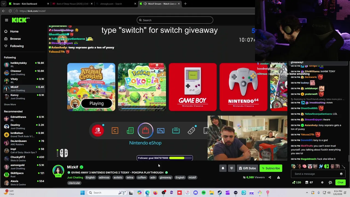Open a new browser tab
This screenshot has height=197, width=350.
point(185,4)
